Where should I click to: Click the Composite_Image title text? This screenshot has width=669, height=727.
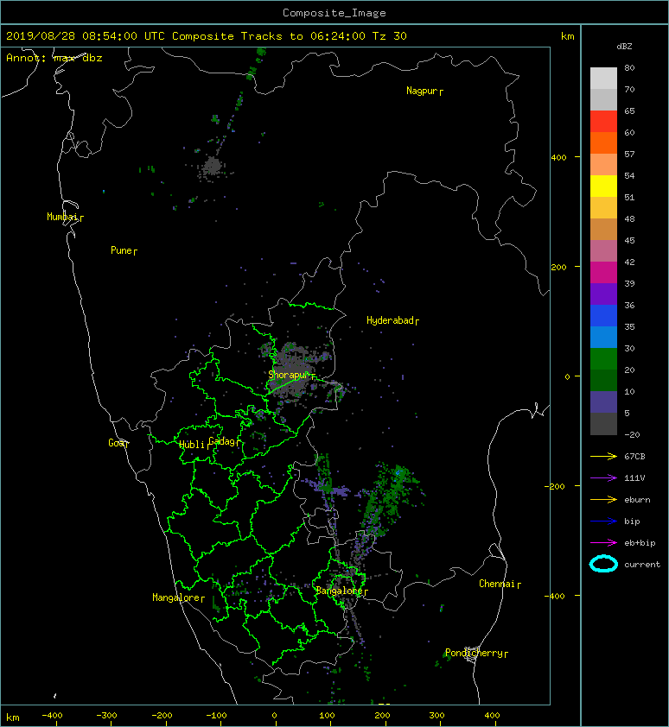click(x=334, y=13)
